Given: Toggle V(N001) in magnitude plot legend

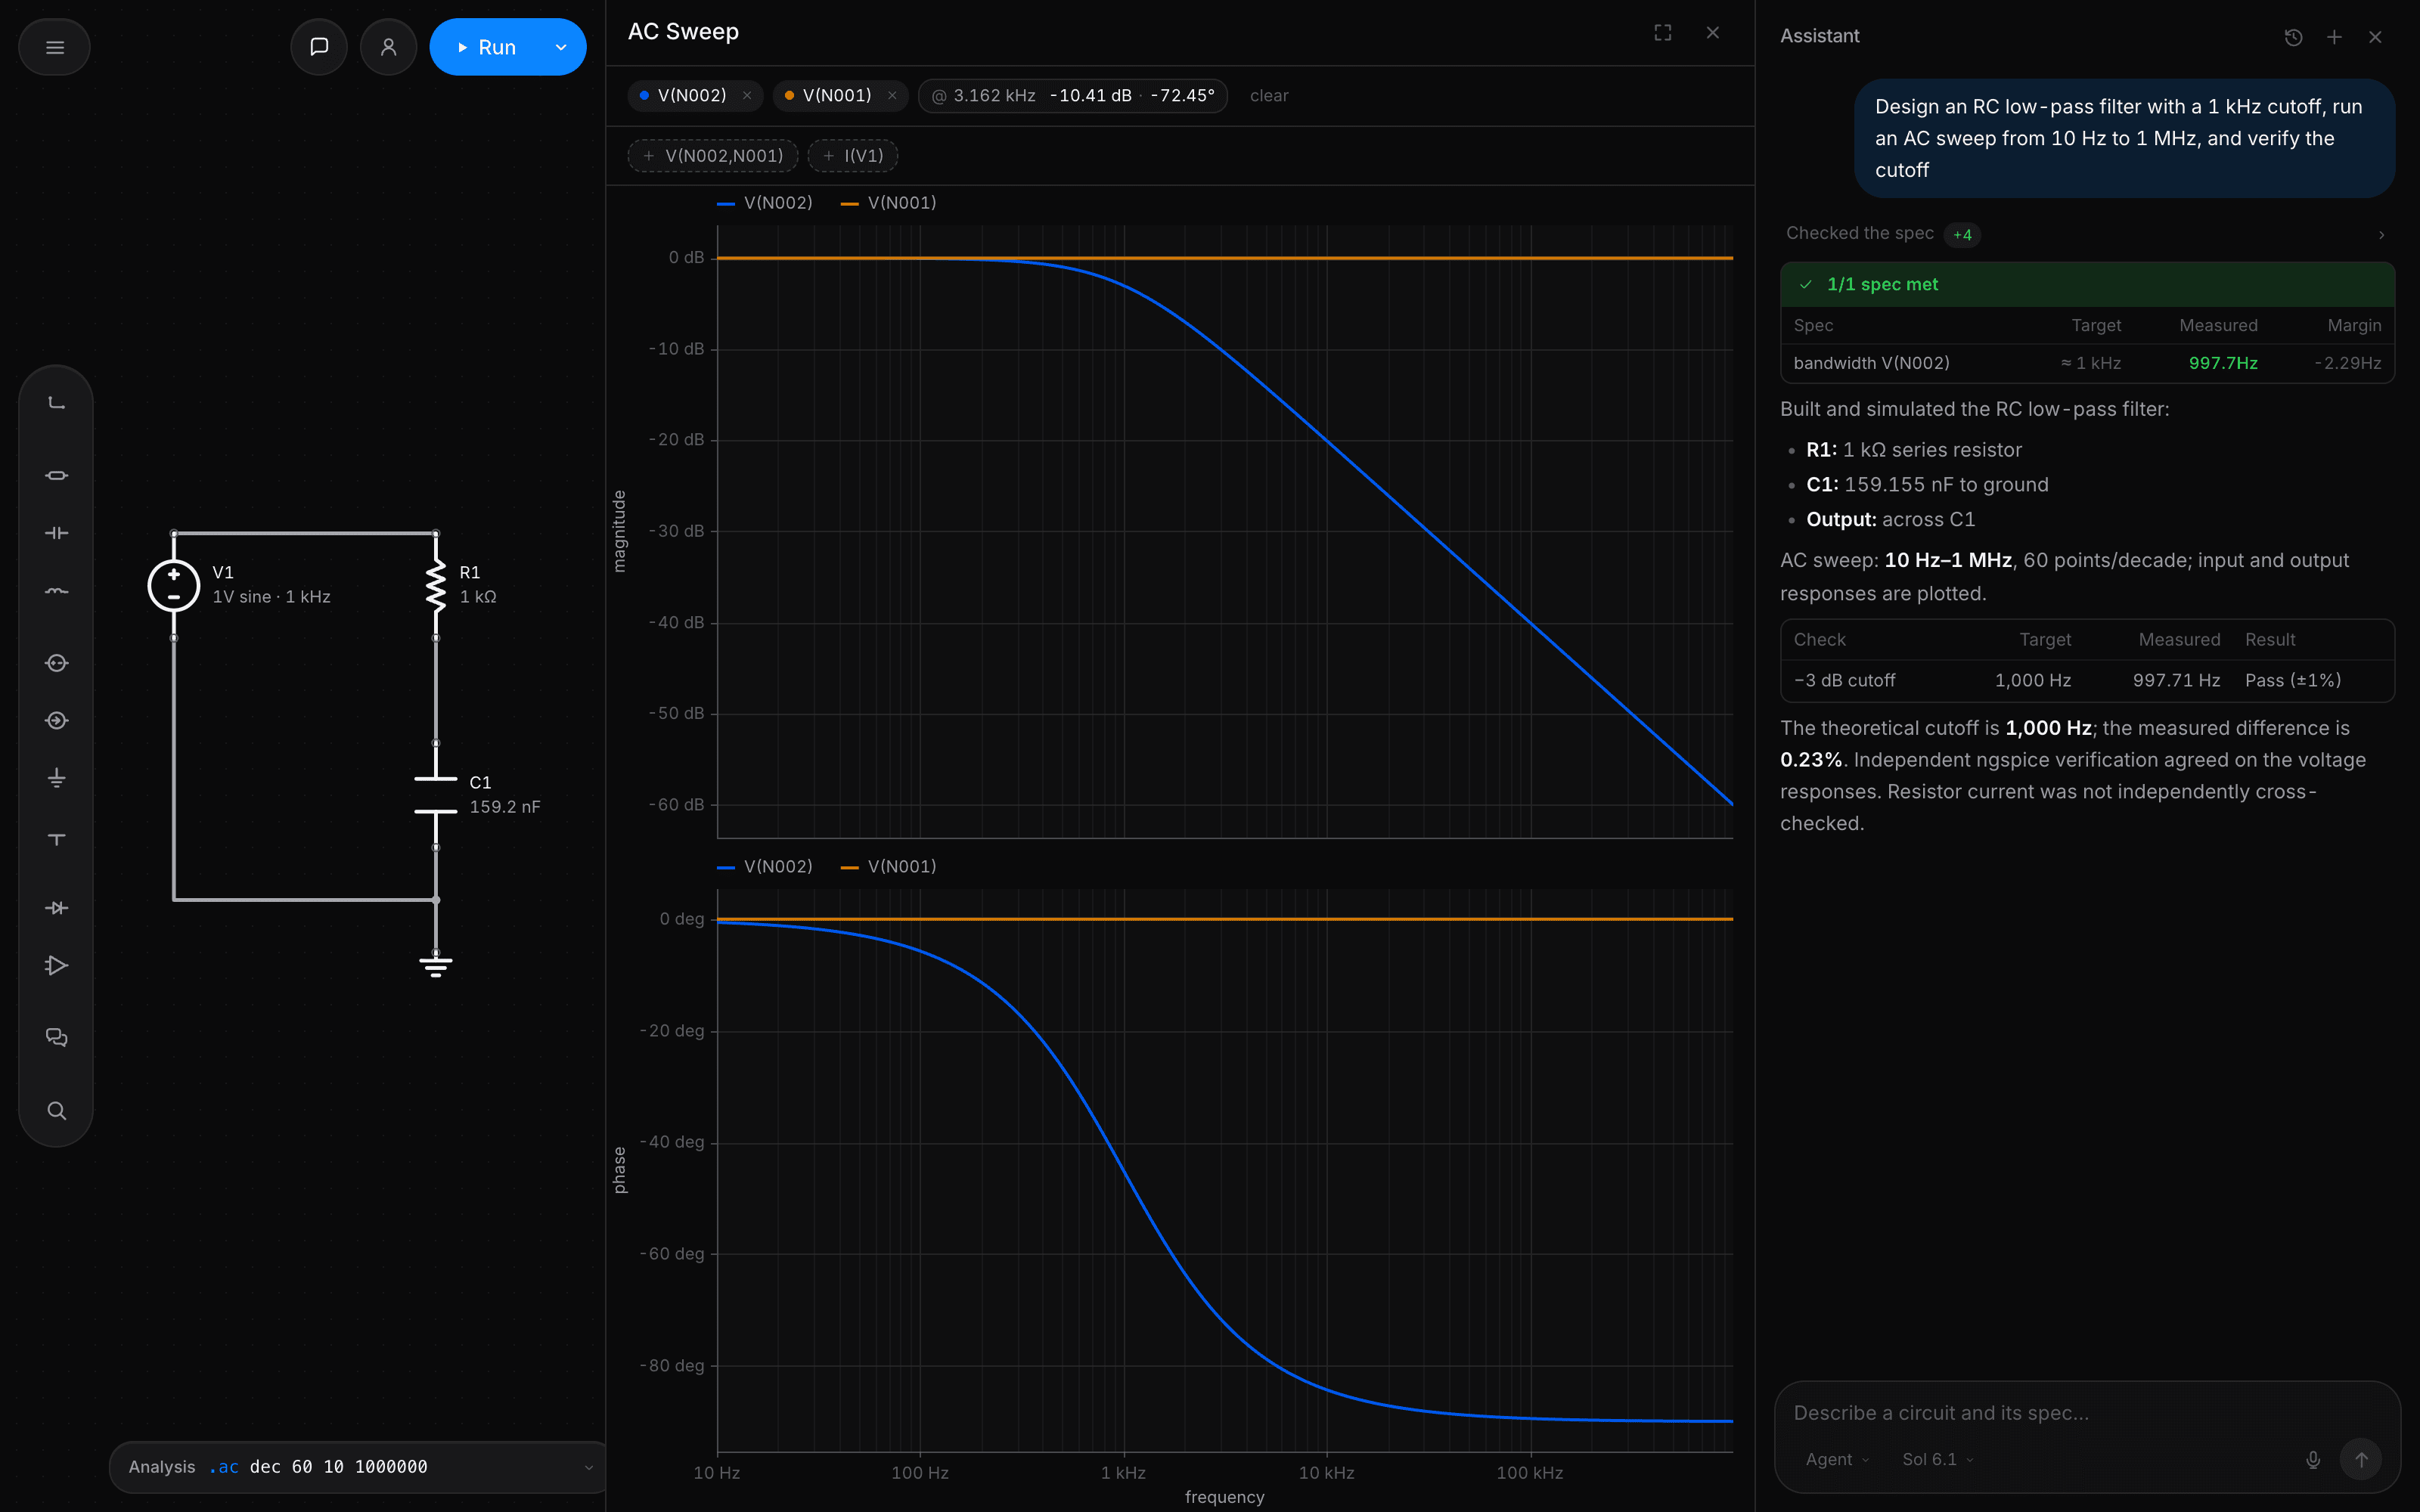Looking at the screenshot, I should [x=889, y=203].
